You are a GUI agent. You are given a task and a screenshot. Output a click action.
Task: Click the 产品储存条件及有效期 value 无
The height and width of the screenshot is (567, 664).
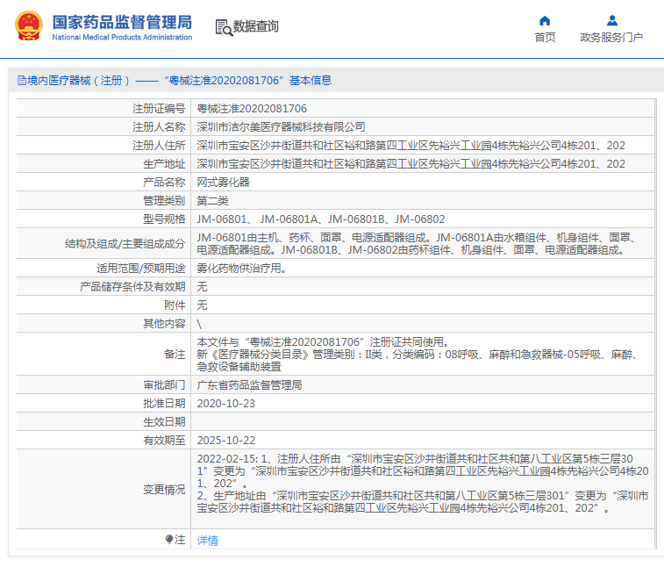coord(202,286)
